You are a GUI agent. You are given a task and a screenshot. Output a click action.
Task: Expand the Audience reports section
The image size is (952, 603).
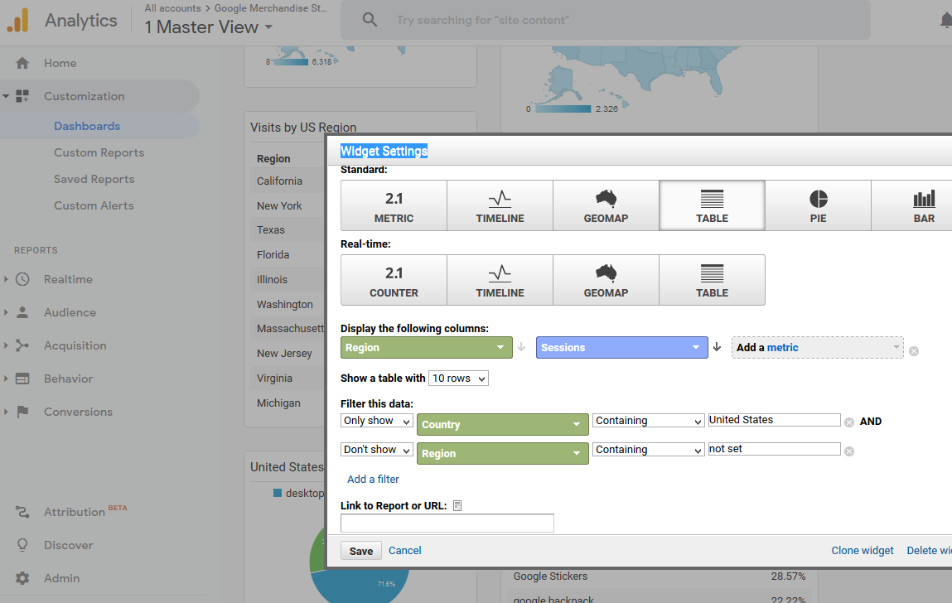(6, 312)
